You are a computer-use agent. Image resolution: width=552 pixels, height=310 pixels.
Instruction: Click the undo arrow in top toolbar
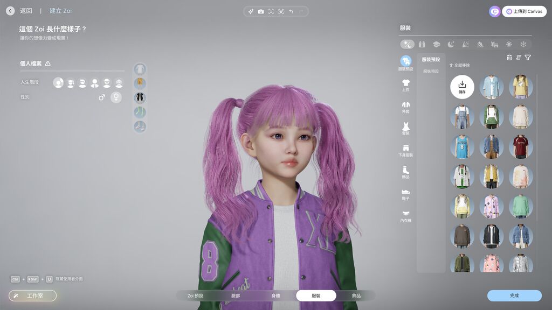tap(291, 11)
